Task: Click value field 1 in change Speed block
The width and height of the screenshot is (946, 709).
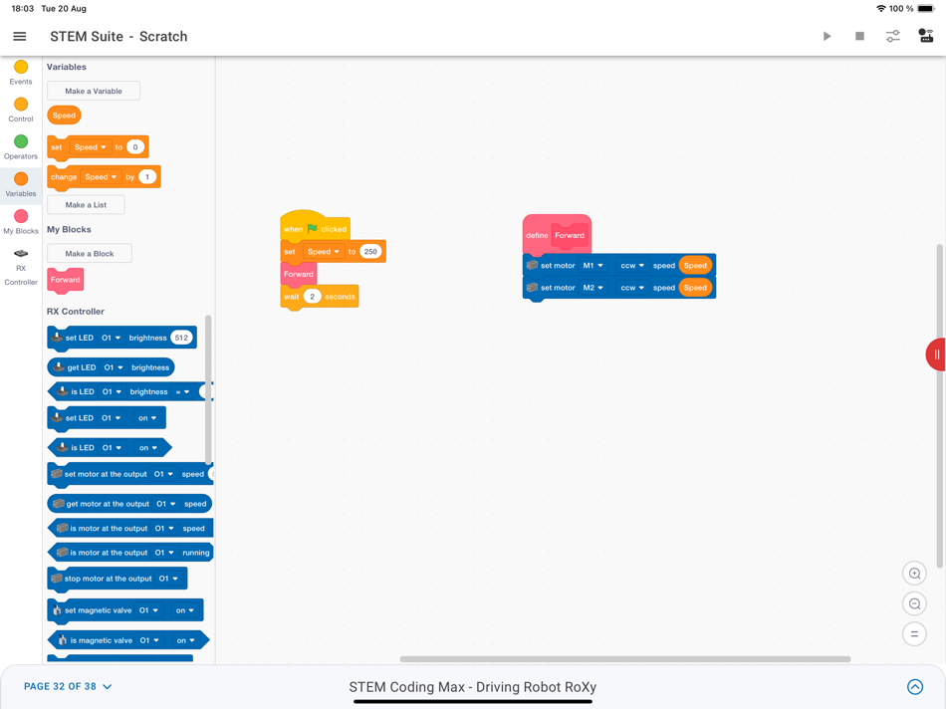Action: [147, 177]
